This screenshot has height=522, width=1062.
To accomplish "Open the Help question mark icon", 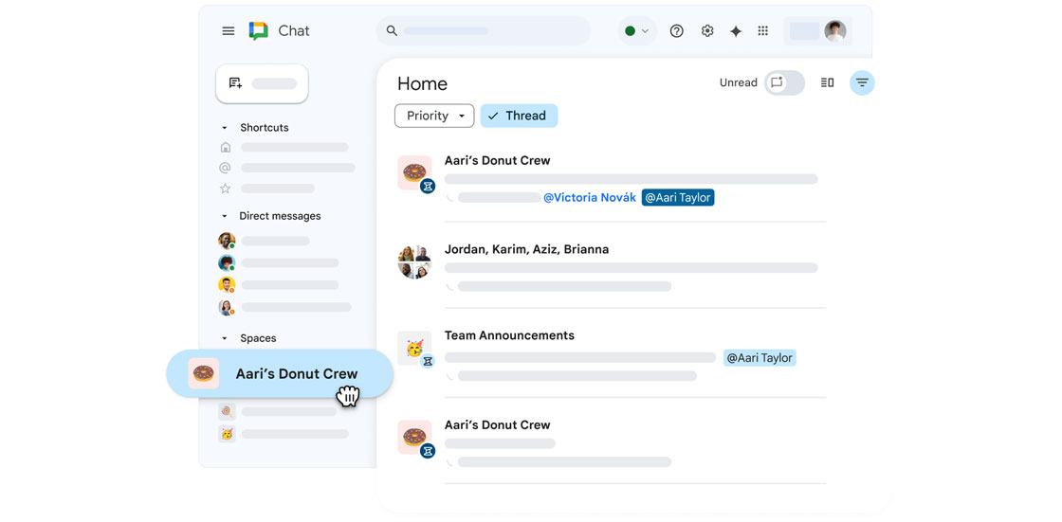I will click(677, 31).
